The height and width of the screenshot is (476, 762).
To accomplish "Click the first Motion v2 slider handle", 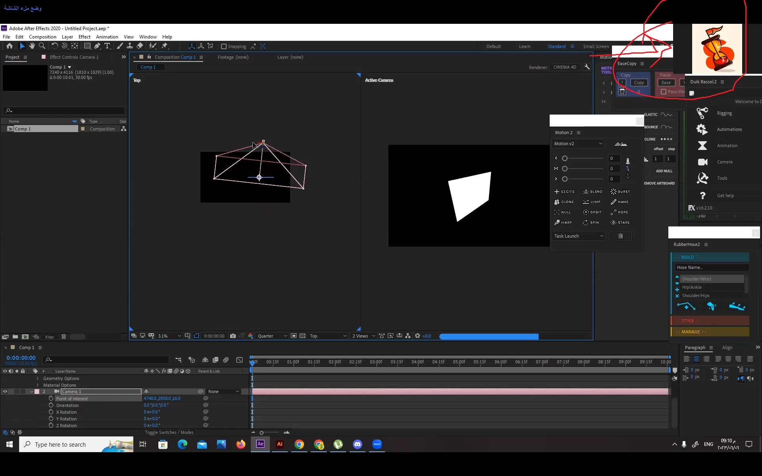I will (565, 158).
